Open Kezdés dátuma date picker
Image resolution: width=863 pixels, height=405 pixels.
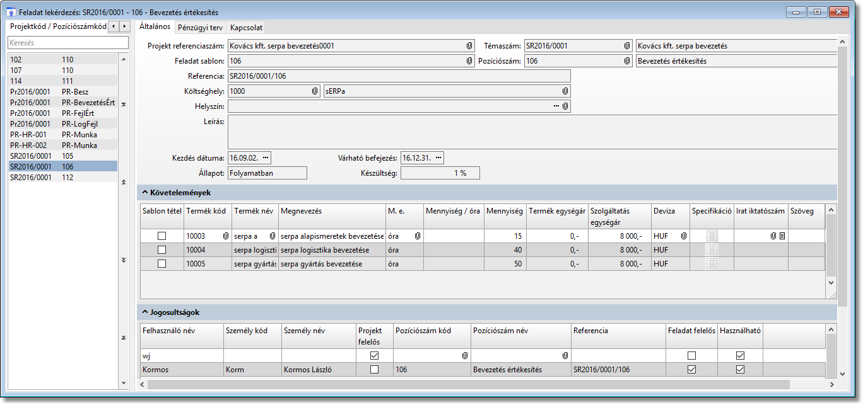point(266,157)
